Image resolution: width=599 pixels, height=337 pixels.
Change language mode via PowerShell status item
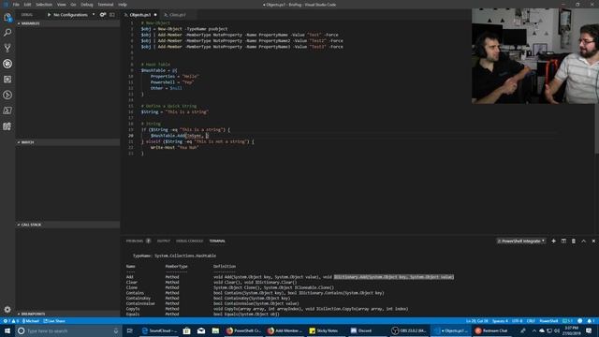pos(548,321)
